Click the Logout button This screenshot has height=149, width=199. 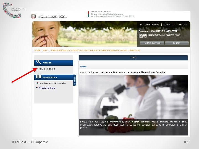(x=177, y=43)
